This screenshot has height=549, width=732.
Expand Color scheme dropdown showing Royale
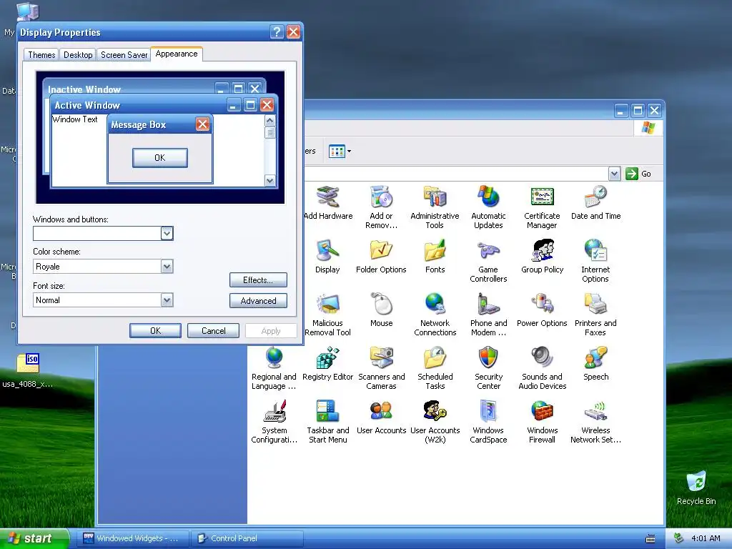click(167, 267)
